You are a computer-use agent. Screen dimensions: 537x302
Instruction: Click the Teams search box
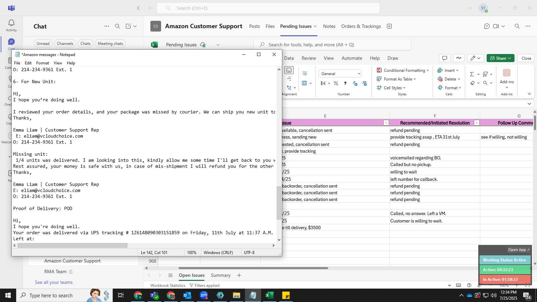[x=268, y=8]
